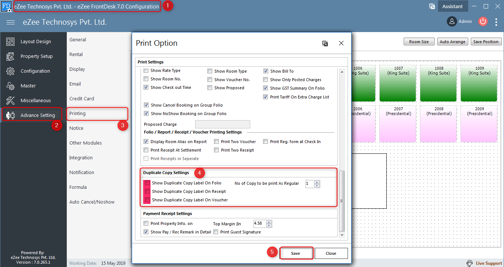Enable Print Two Voucher checkbox
The width and height of the screenshot is (504, 267).
coord(217,142)
